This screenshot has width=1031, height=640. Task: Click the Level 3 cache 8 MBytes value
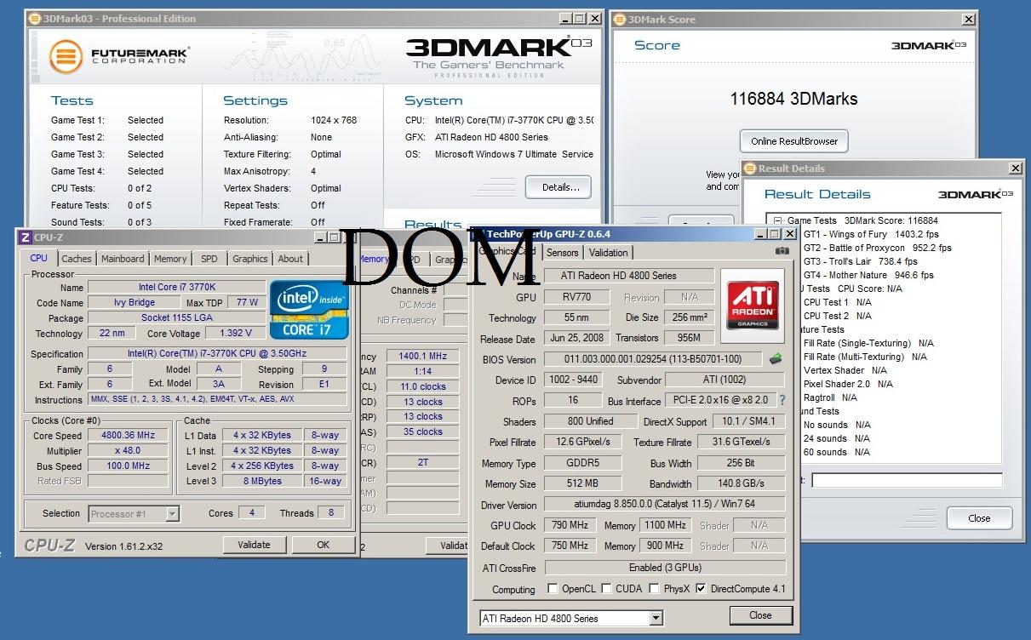point(261,481)
